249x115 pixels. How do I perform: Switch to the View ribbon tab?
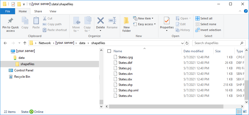point(53,11)
